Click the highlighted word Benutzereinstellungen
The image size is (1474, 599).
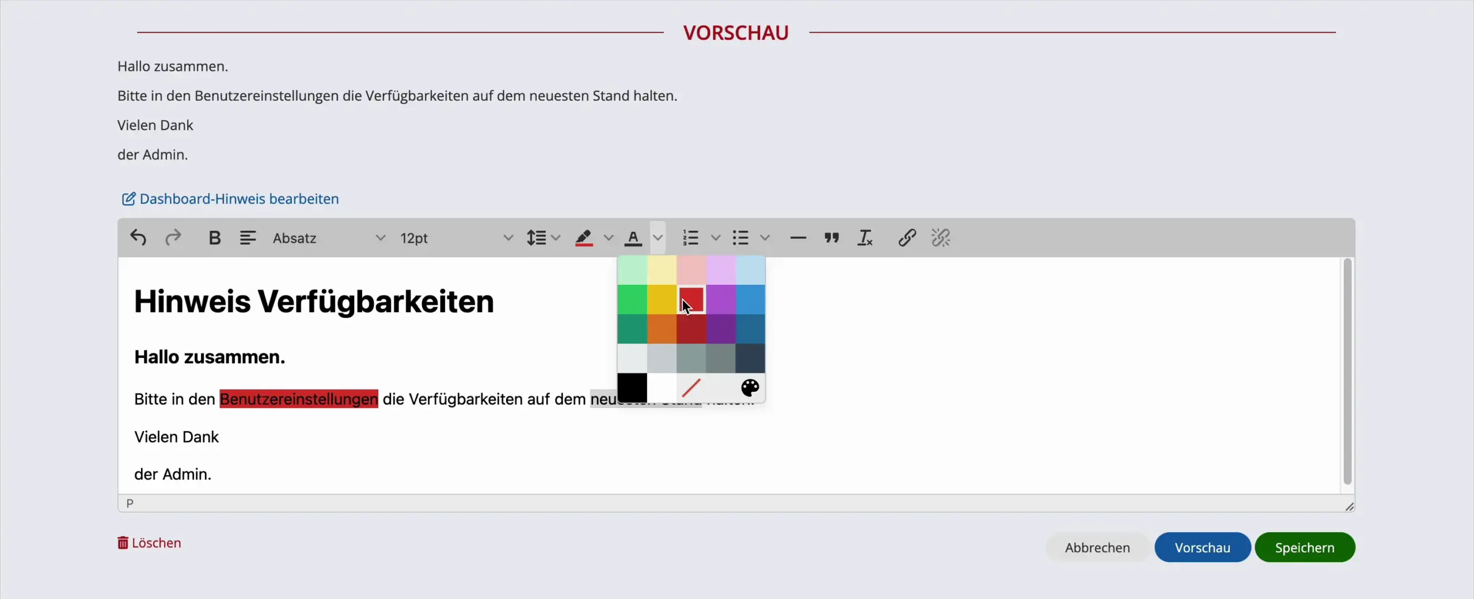[299, 399]
